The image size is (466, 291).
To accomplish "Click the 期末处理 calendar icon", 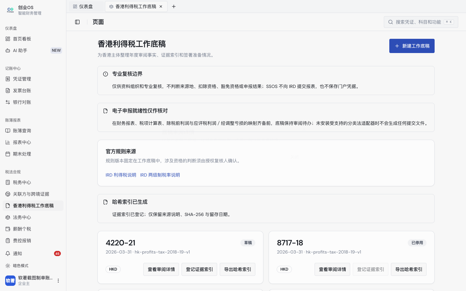I will point(8,154).
